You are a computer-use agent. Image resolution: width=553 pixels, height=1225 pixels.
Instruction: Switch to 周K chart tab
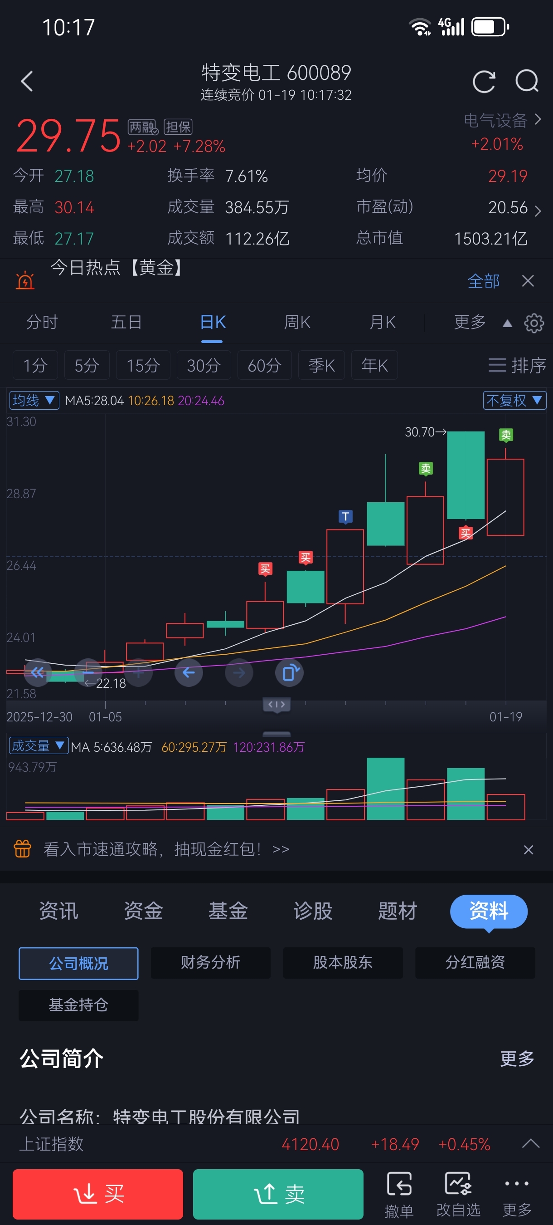click(297, 323)
